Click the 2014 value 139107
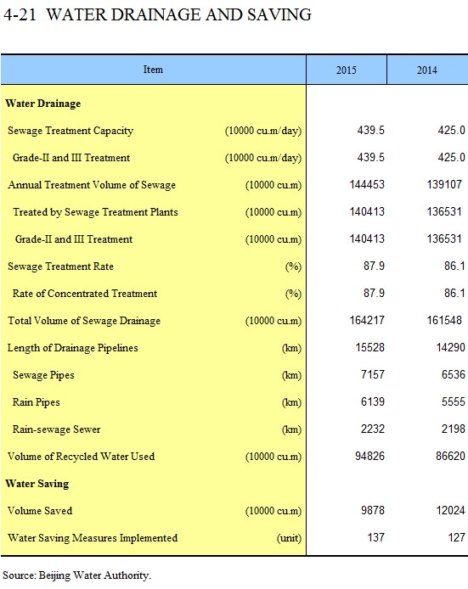 [444, 184]
